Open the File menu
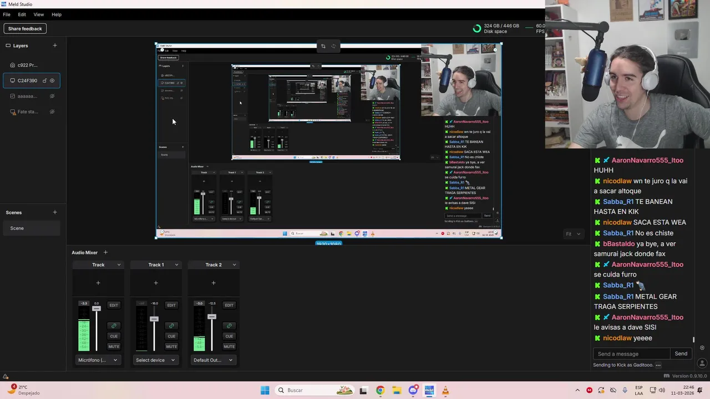The height and width of the screenshot is (399, 710). tap(7, 14)
